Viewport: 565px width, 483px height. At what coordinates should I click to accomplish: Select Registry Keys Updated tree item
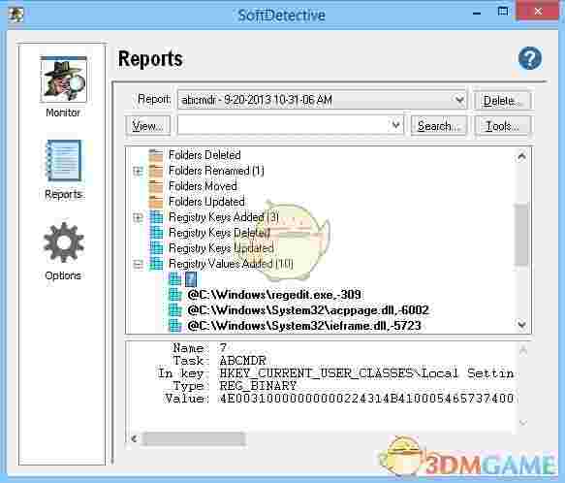coord(221,248)
